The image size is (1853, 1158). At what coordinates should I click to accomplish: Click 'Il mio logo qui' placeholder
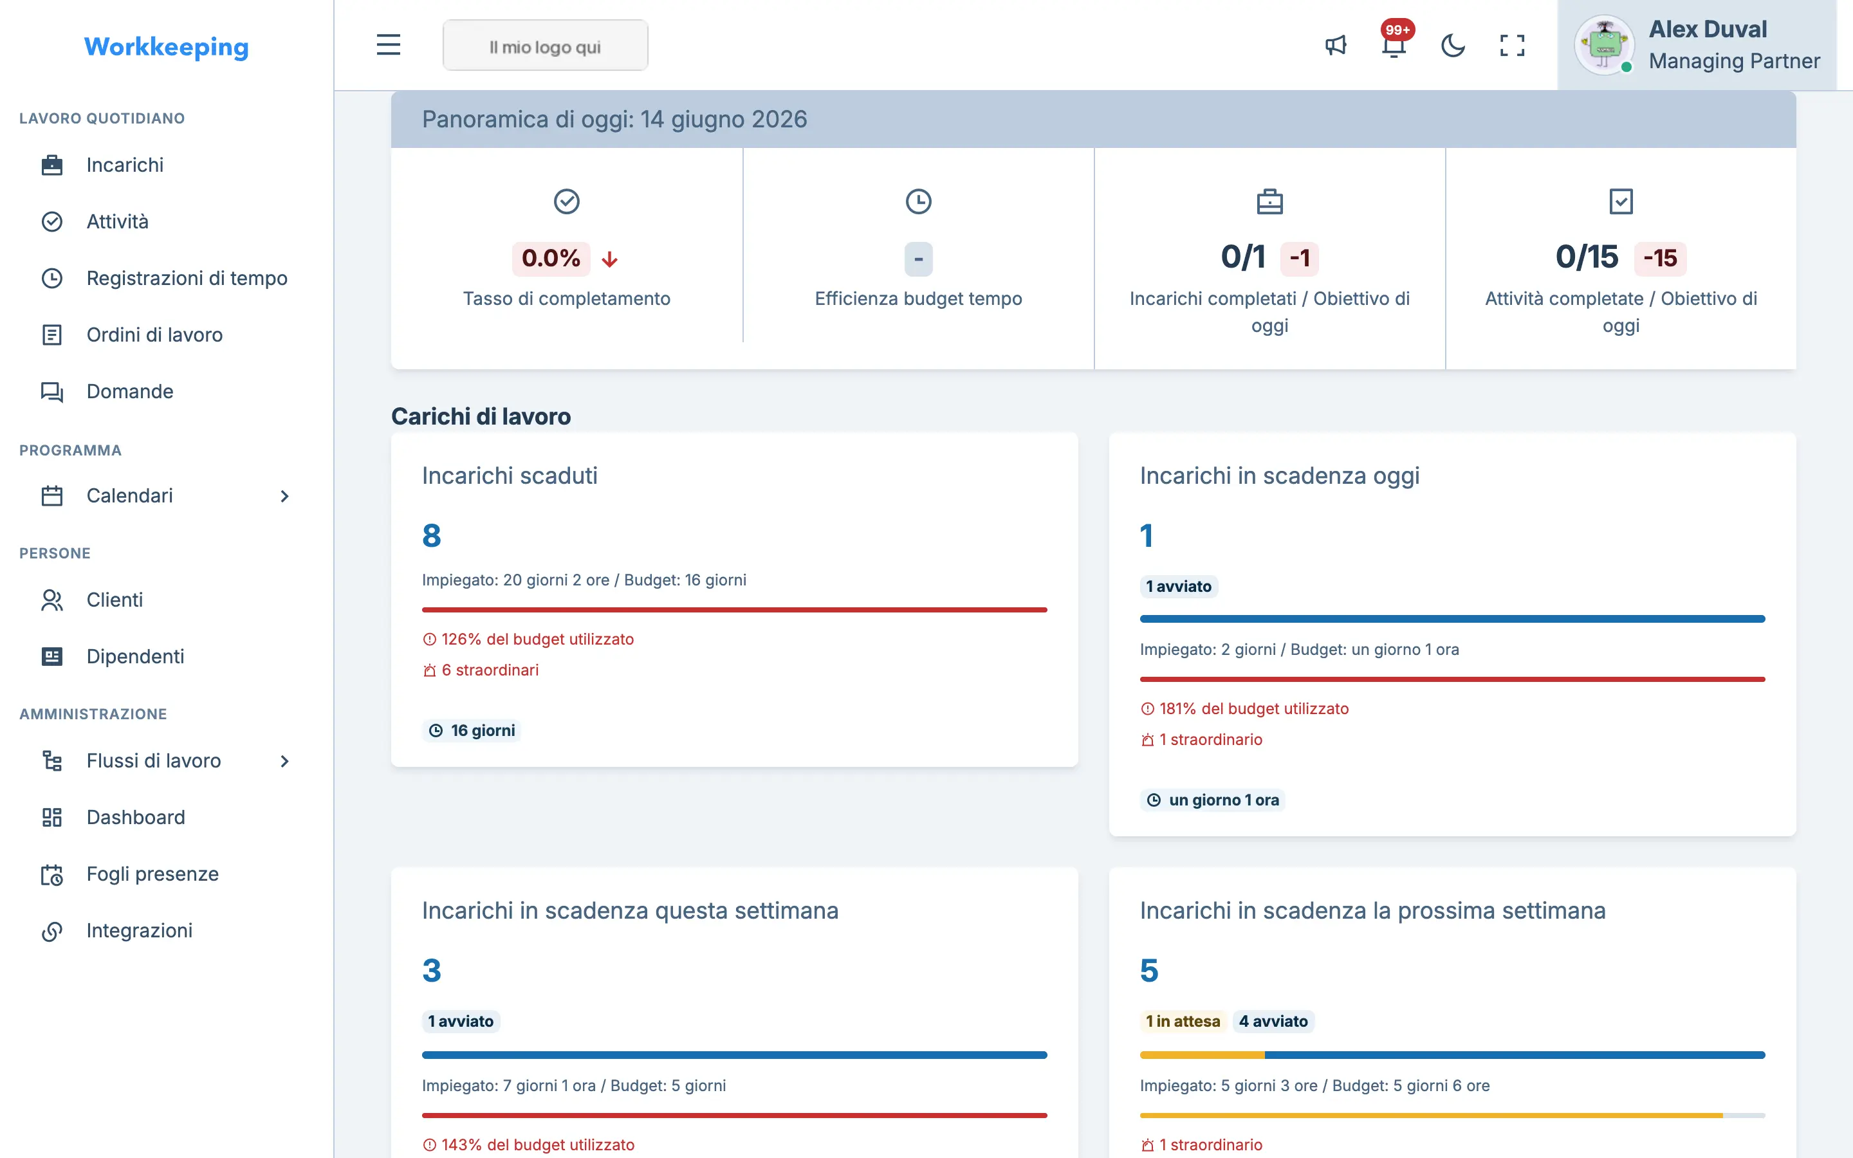coord(545,46)
